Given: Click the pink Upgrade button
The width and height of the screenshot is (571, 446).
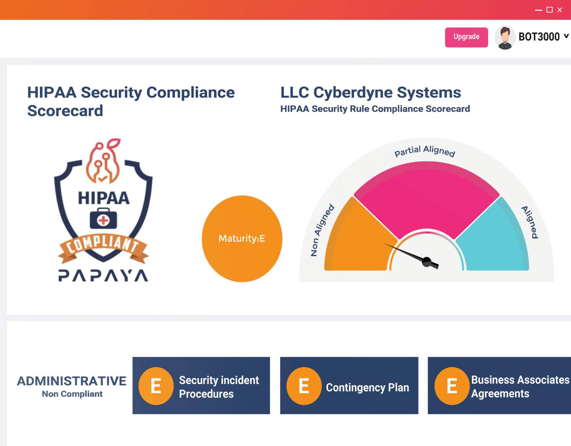Looking at the screenshot, I should pyautogui.click(x=466, y=37).
